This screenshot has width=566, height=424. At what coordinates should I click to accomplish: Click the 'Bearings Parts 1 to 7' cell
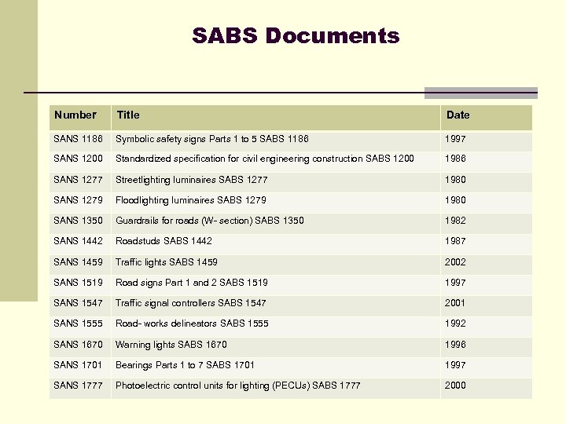point(186,365)
